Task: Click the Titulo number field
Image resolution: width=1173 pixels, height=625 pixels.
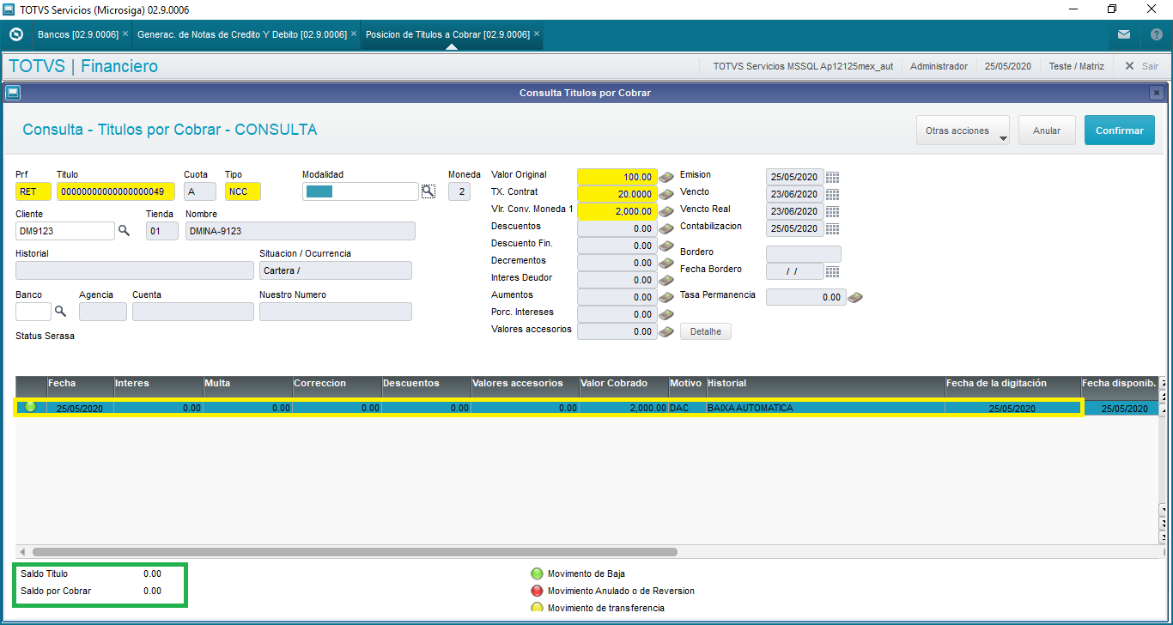Action: (116, 191)
